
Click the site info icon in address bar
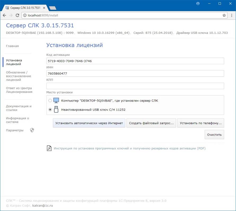25,15
